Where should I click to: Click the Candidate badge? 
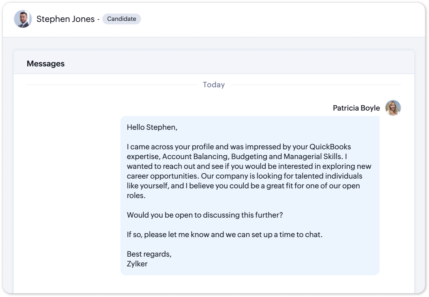coord(121,19)
